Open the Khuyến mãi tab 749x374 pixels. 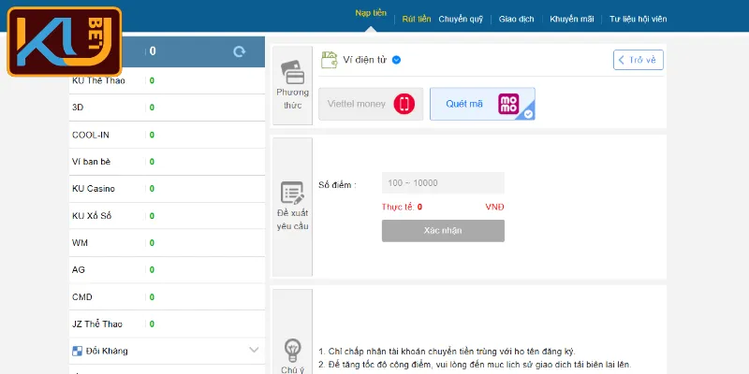pos(572,19)
